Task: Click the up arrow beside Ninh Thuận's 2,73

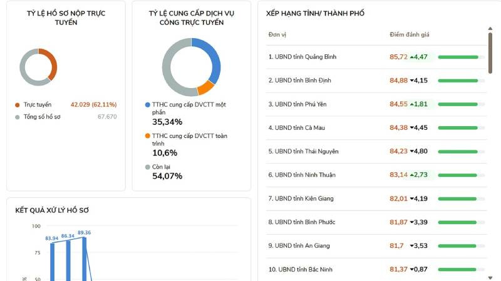Action: (x=412, y=175)
